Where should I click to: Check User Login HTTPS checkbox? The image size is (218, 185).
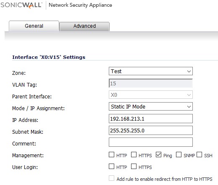134,166
